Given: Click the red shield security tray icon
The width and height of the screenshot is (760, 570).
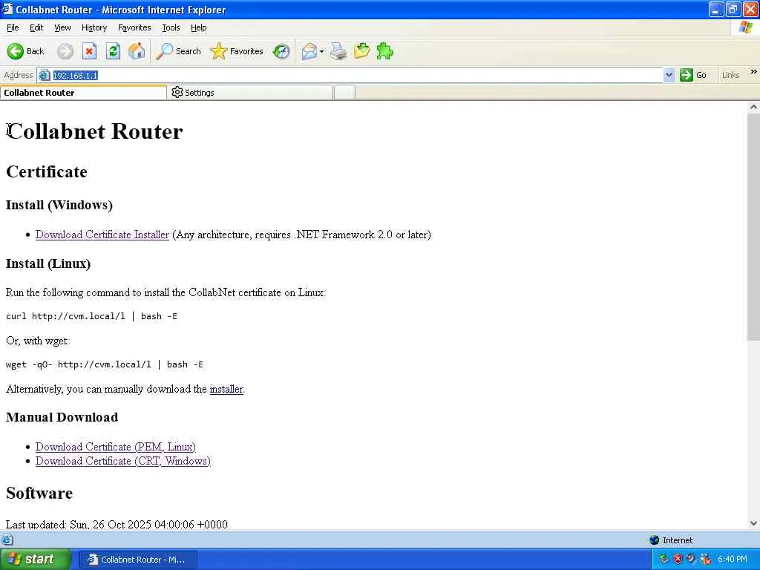Looking at the screenshot, I should click(x=678, y=559).
